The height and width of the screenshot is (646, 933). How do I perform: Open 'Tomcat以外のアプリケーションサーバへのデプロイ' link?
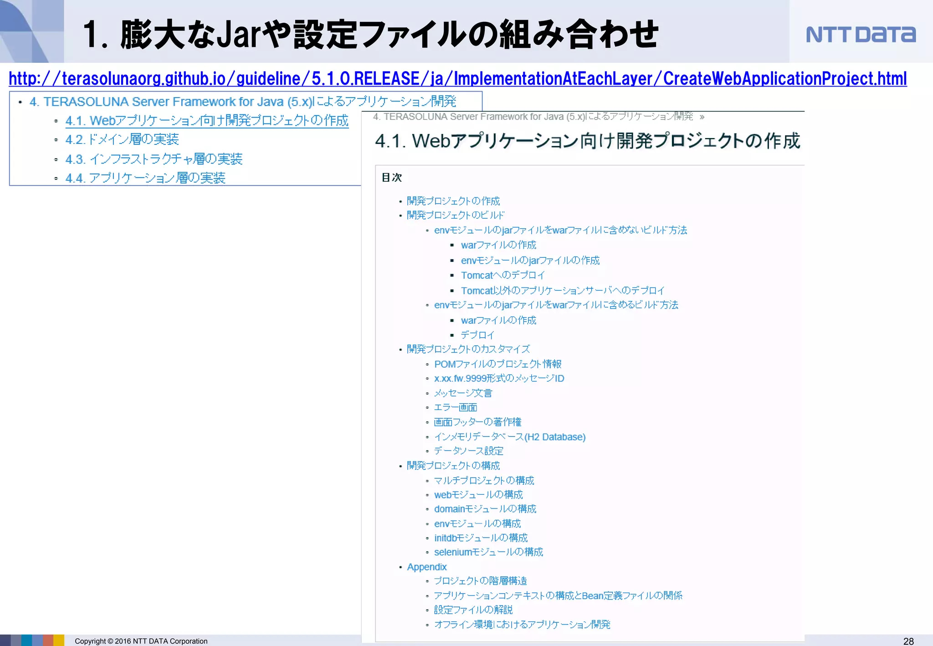[563, 291]
